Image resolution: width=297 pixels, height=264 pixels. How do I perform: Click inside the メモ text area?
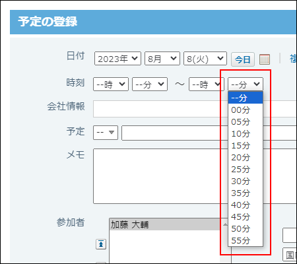pos(195,176)
